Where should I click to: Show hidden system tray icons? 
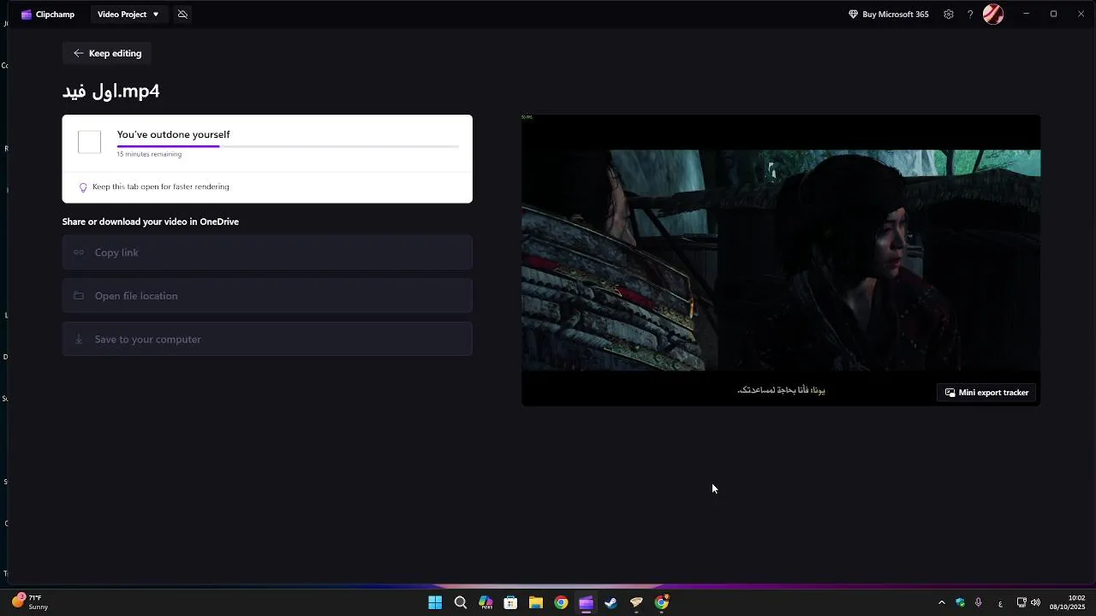pos(942,602)
